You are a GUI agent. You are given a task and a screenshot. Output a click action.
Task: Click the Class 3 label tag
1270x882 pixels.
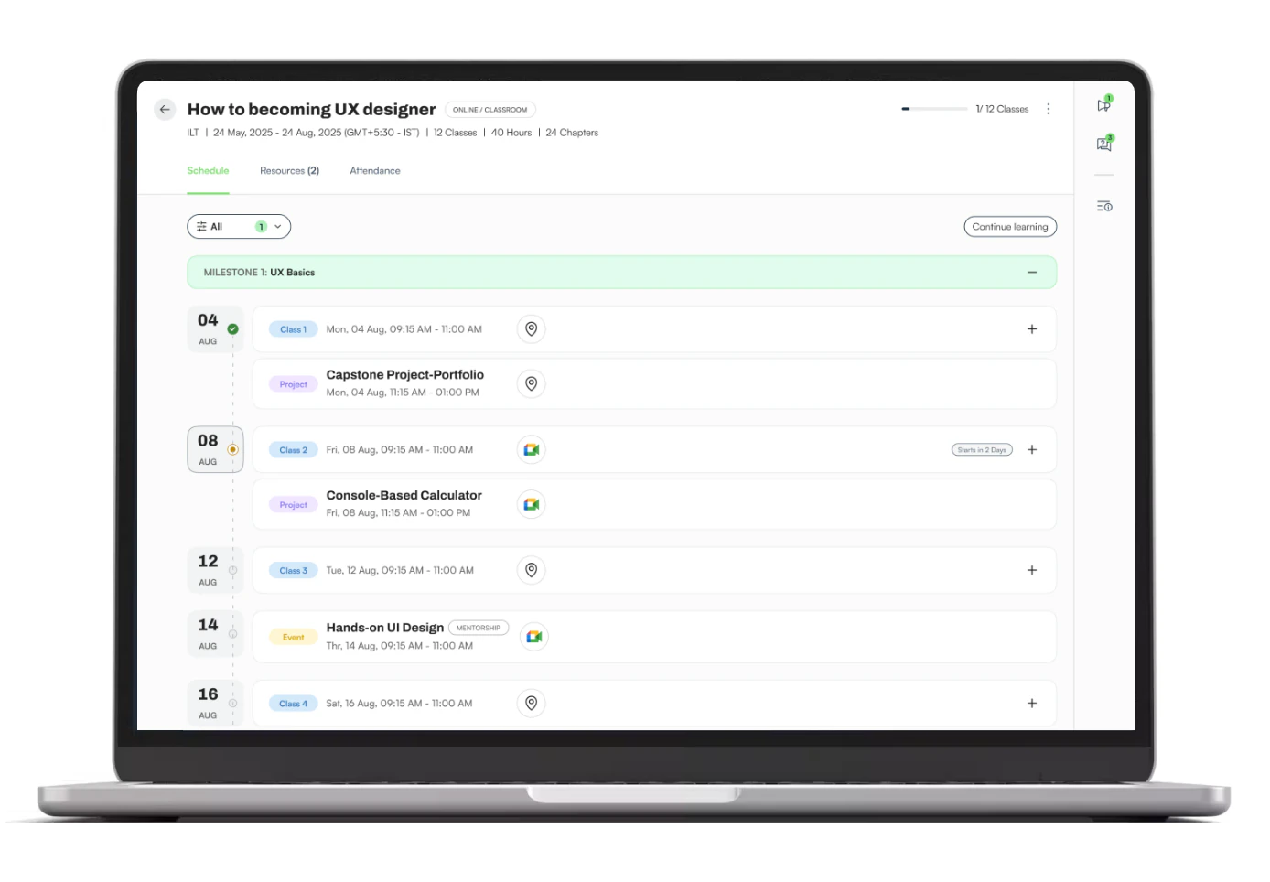tap(294, 571)
